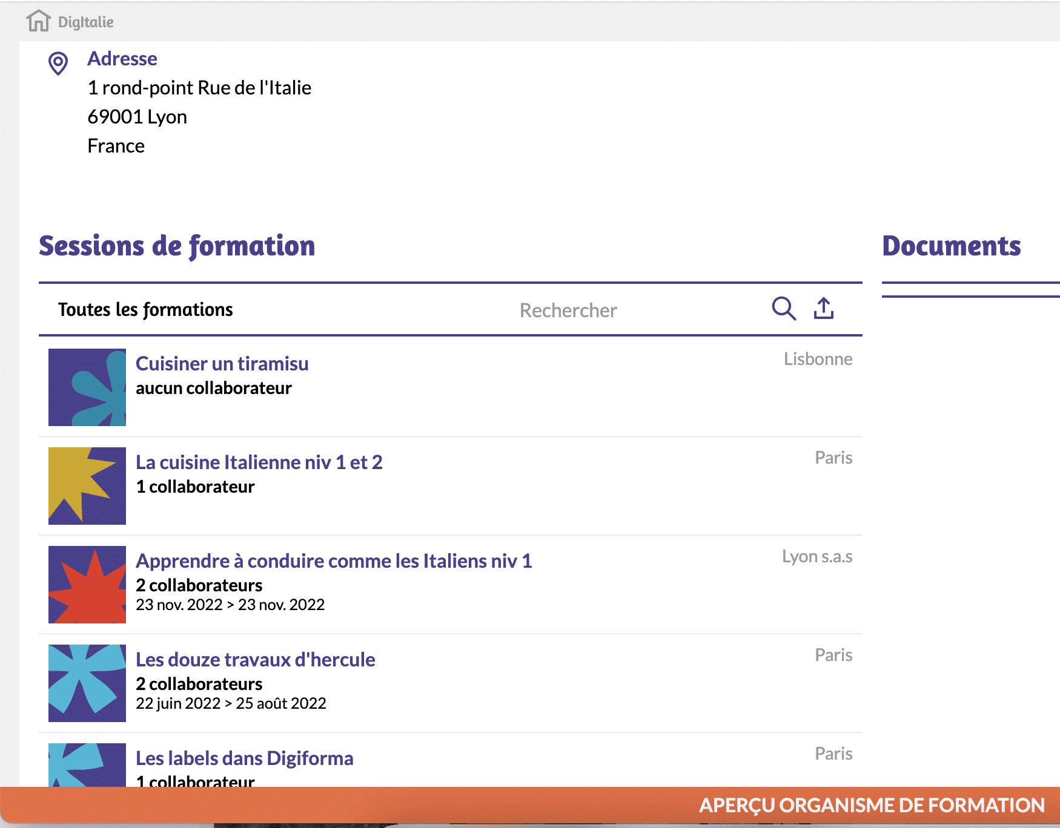Screen dimensions: 1060x828
Task: Open Les labels dans Digiforma session
Action: 245,758
